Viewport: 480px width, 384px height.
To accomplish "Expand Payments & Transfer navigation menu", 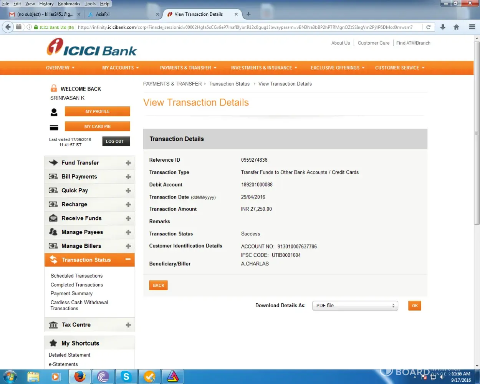I will (x=188, y=68).
